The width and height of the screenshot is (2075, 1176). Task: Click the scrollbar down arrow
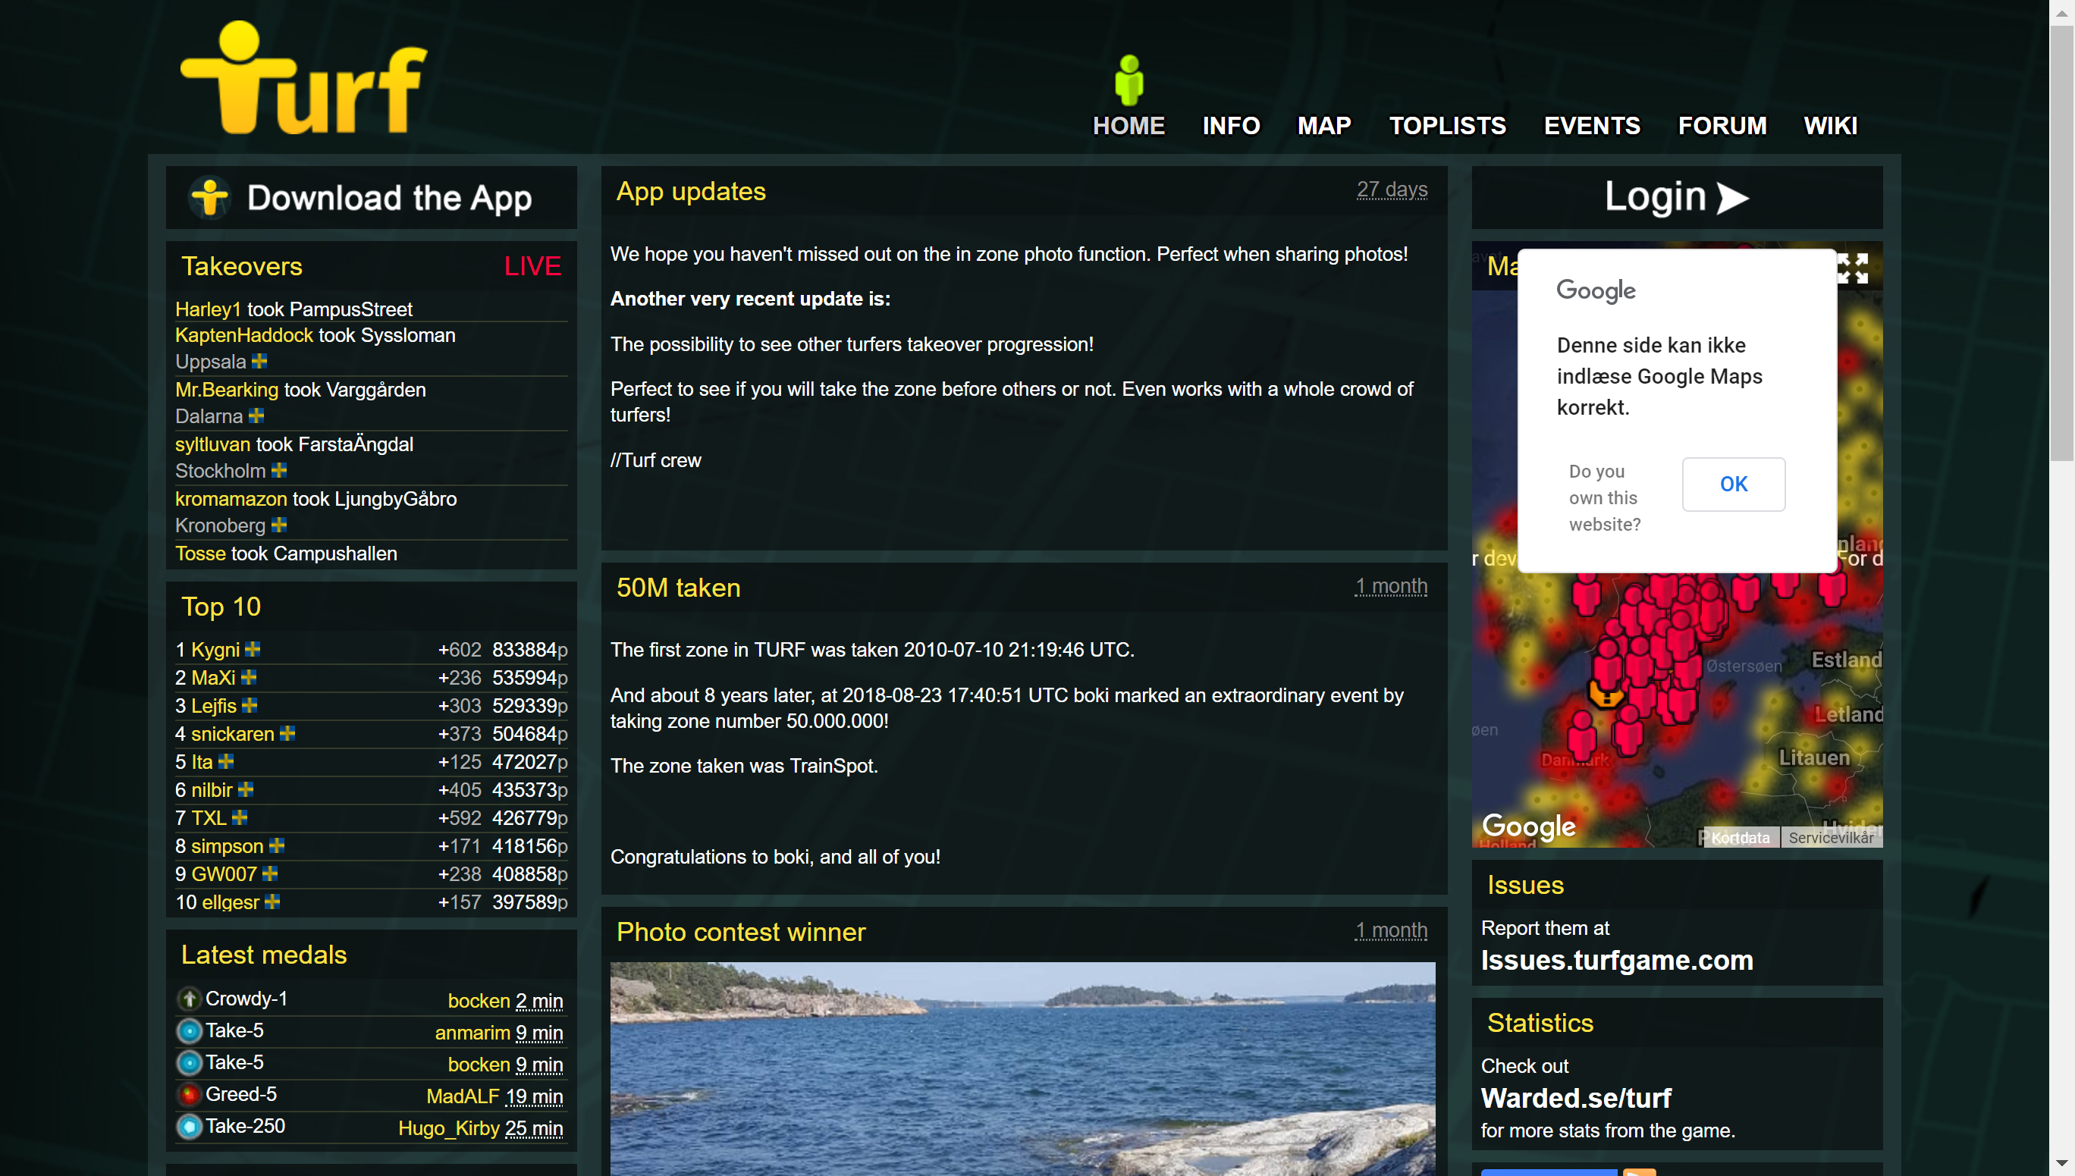2061,1163
